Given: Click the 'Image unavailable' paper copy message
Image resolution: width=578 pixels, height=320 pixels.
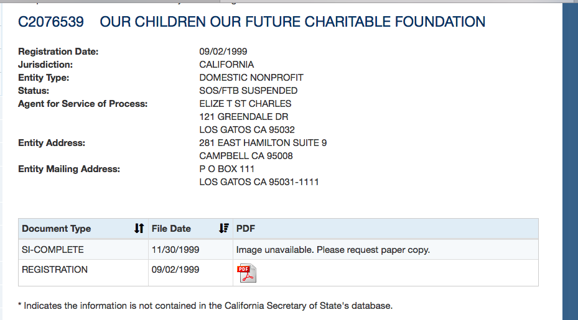Looking at the screenshot, I should (x=333, y=250).
